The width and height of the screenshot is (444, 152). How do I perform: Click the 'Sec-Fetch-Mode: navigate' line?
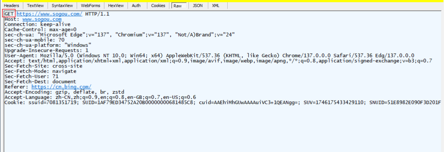40,71
